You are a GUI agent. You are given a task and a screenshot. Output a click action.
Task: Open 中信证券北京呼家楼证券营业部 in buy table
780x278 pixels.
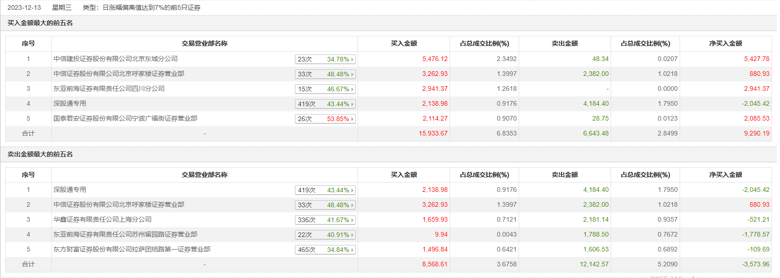pos(119,74)
